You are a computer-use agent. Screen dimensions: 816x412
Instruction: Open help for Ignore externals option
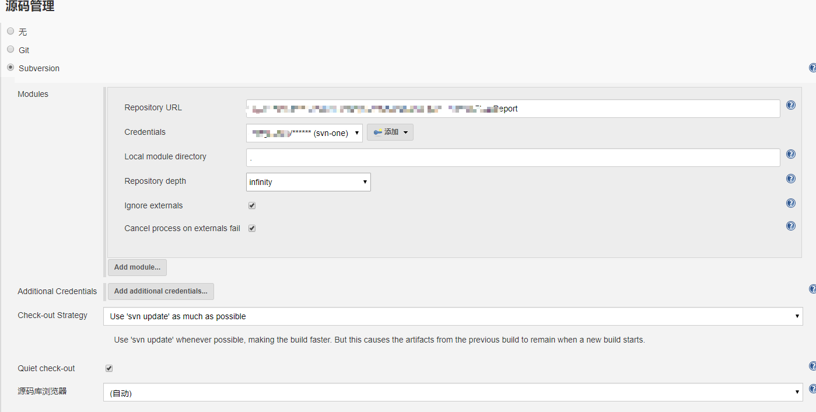point(791,203)
